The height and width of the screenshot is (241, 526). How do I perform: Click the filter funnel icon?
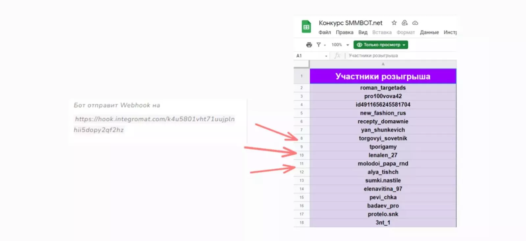pos(319,45)
